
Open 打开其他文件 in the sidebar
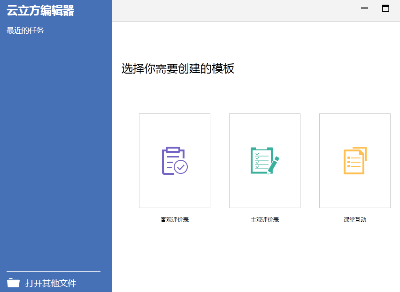(x=51, y=283)
